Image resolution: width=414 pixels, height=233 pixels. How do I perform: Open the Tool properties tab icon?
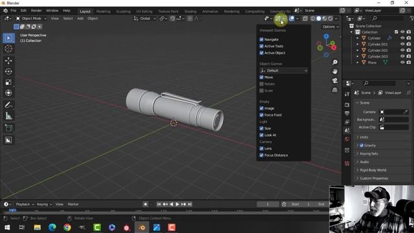tap(347, 94)
